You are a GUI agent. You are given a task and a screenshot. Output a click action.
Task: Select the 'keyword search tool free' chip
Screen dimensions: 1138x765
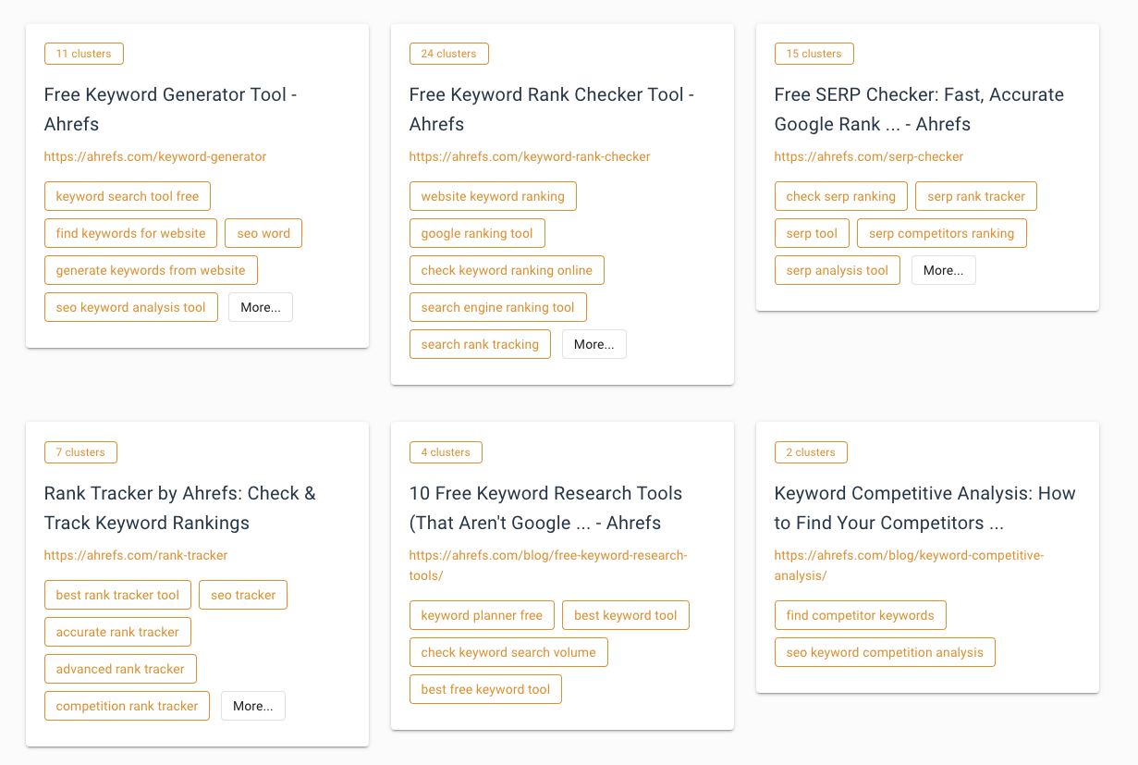tap(128, 195)
